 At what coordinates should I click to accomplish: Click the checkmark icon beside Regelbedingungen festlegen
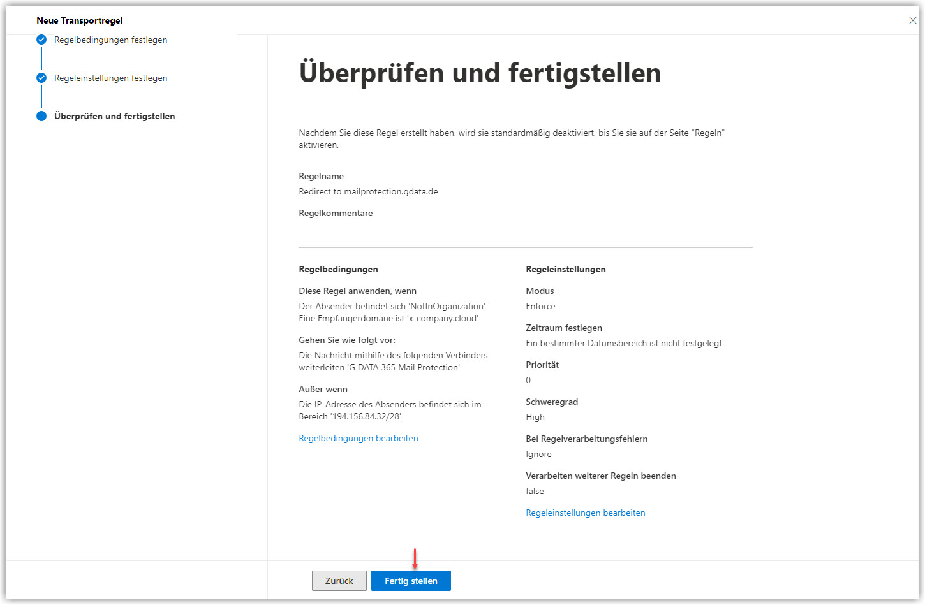(x=41, y=40)
